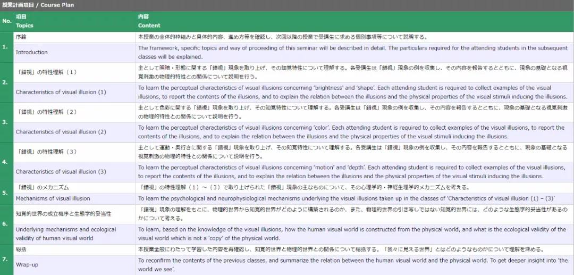Select the '総括' topic cell
This screenshot has height=275, width=574.
[74, 249]
